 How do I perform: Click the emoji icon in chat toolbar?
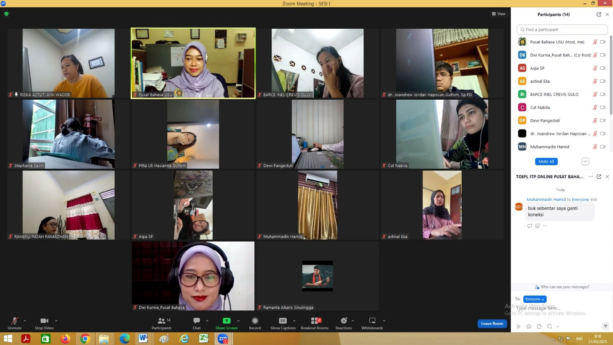[x=529, y=327]
